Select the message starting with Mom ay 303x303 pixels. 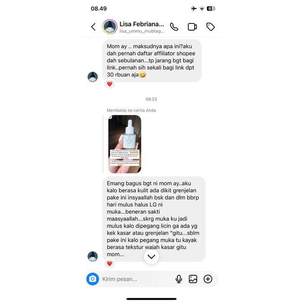click(x=152, y=61)
